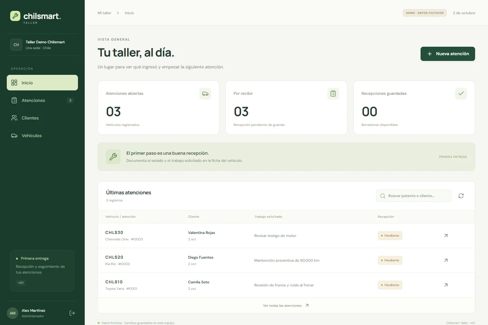This screenshot has height=325, width=488.
Task: Click the Inicio breadcrumb
Action: point(129,13)
